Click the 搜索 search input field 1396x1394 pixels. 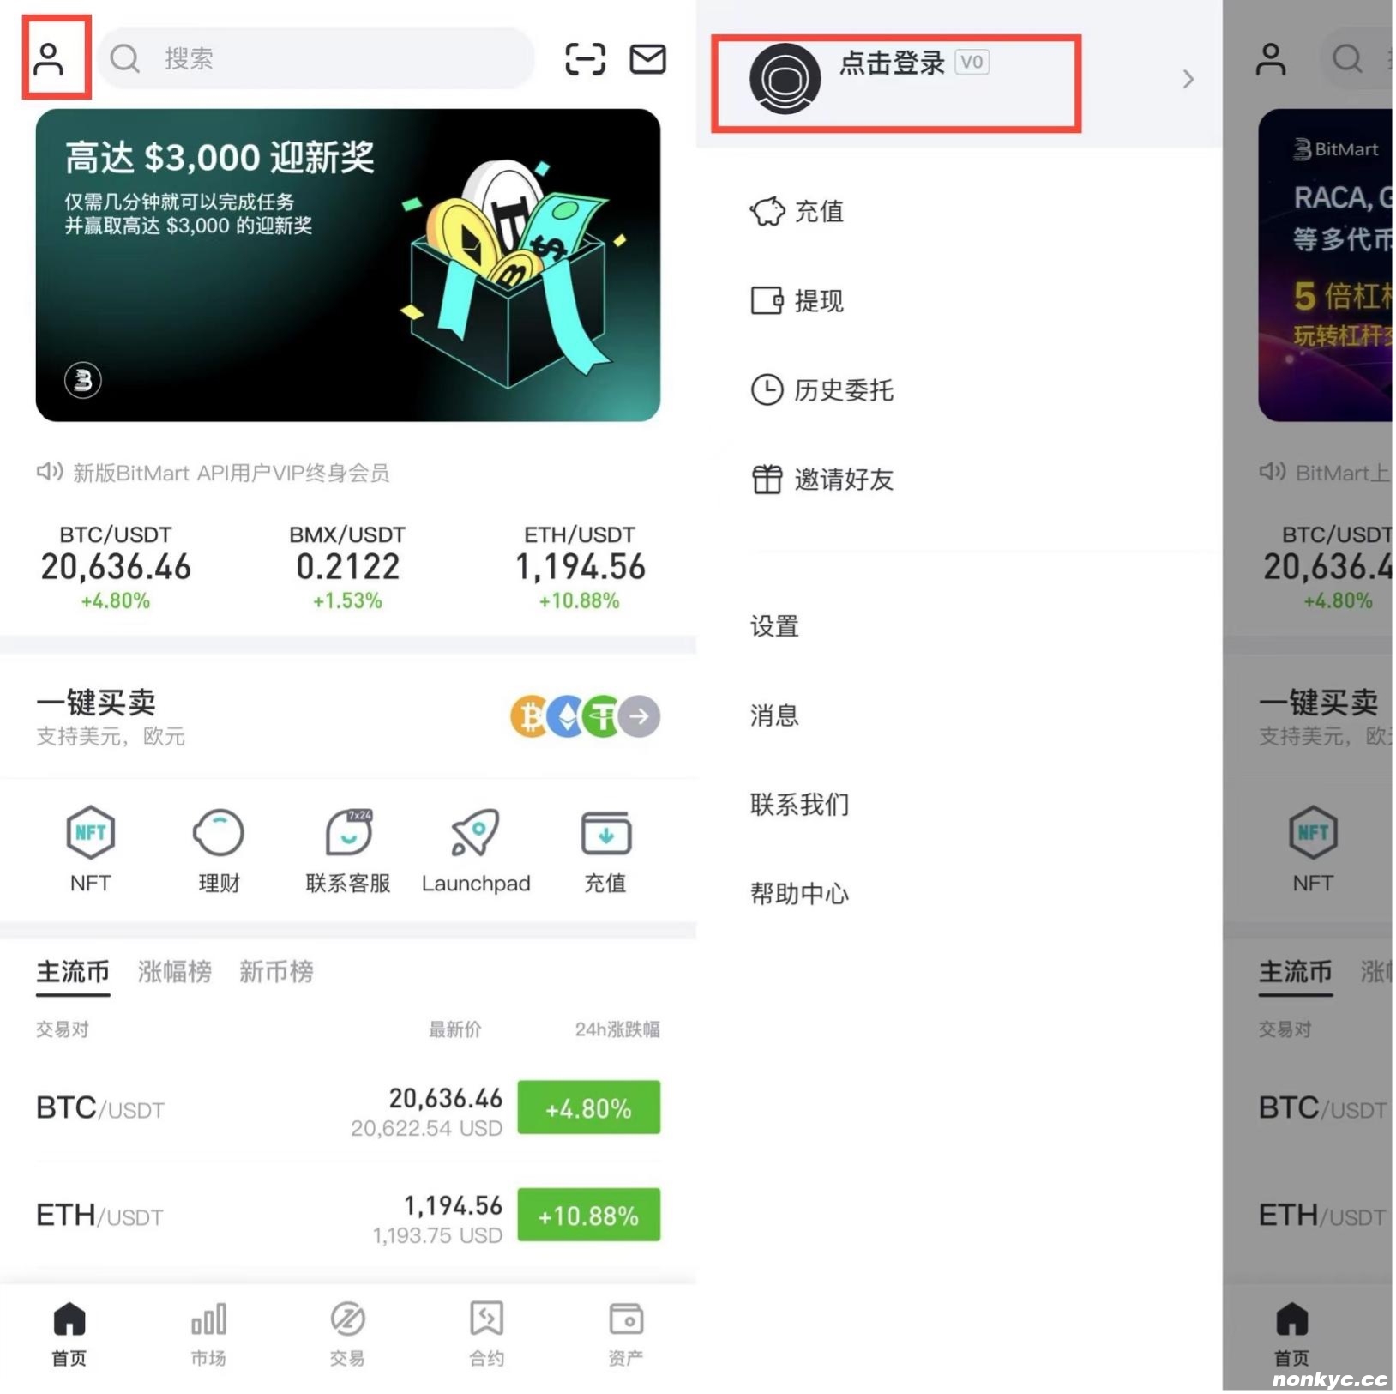pyautogui.click(x=316, y=58)
